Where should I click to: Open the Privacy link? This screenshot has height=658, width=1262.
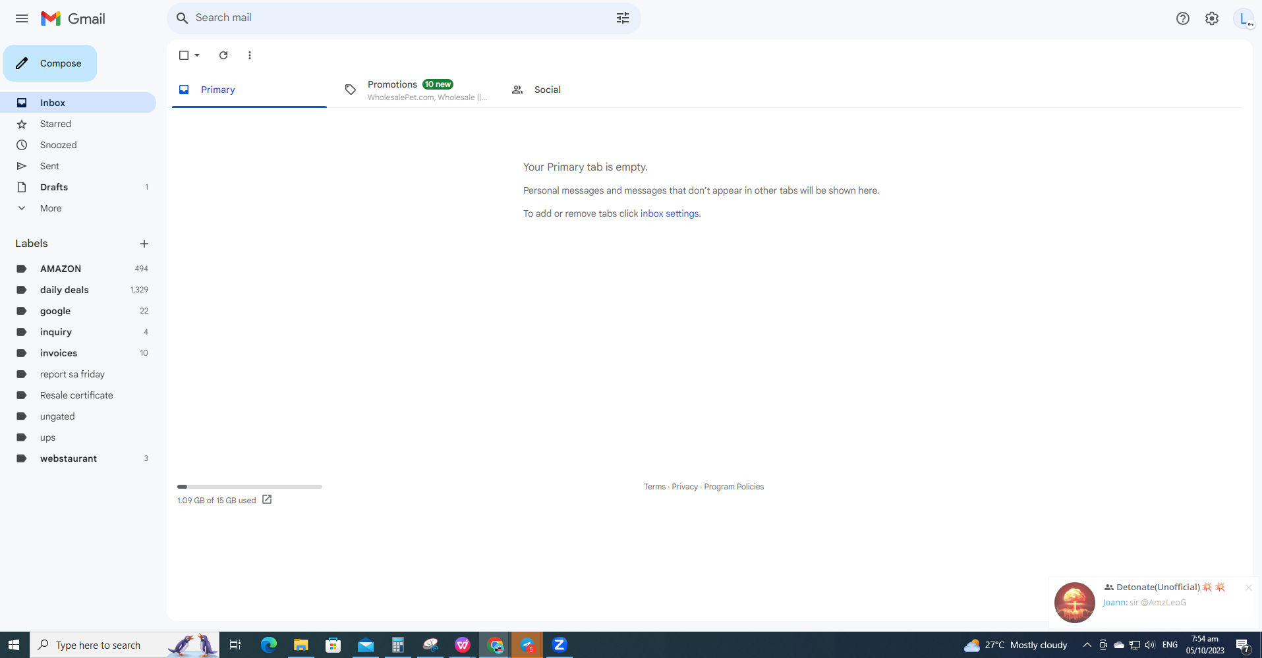[685, 487]
